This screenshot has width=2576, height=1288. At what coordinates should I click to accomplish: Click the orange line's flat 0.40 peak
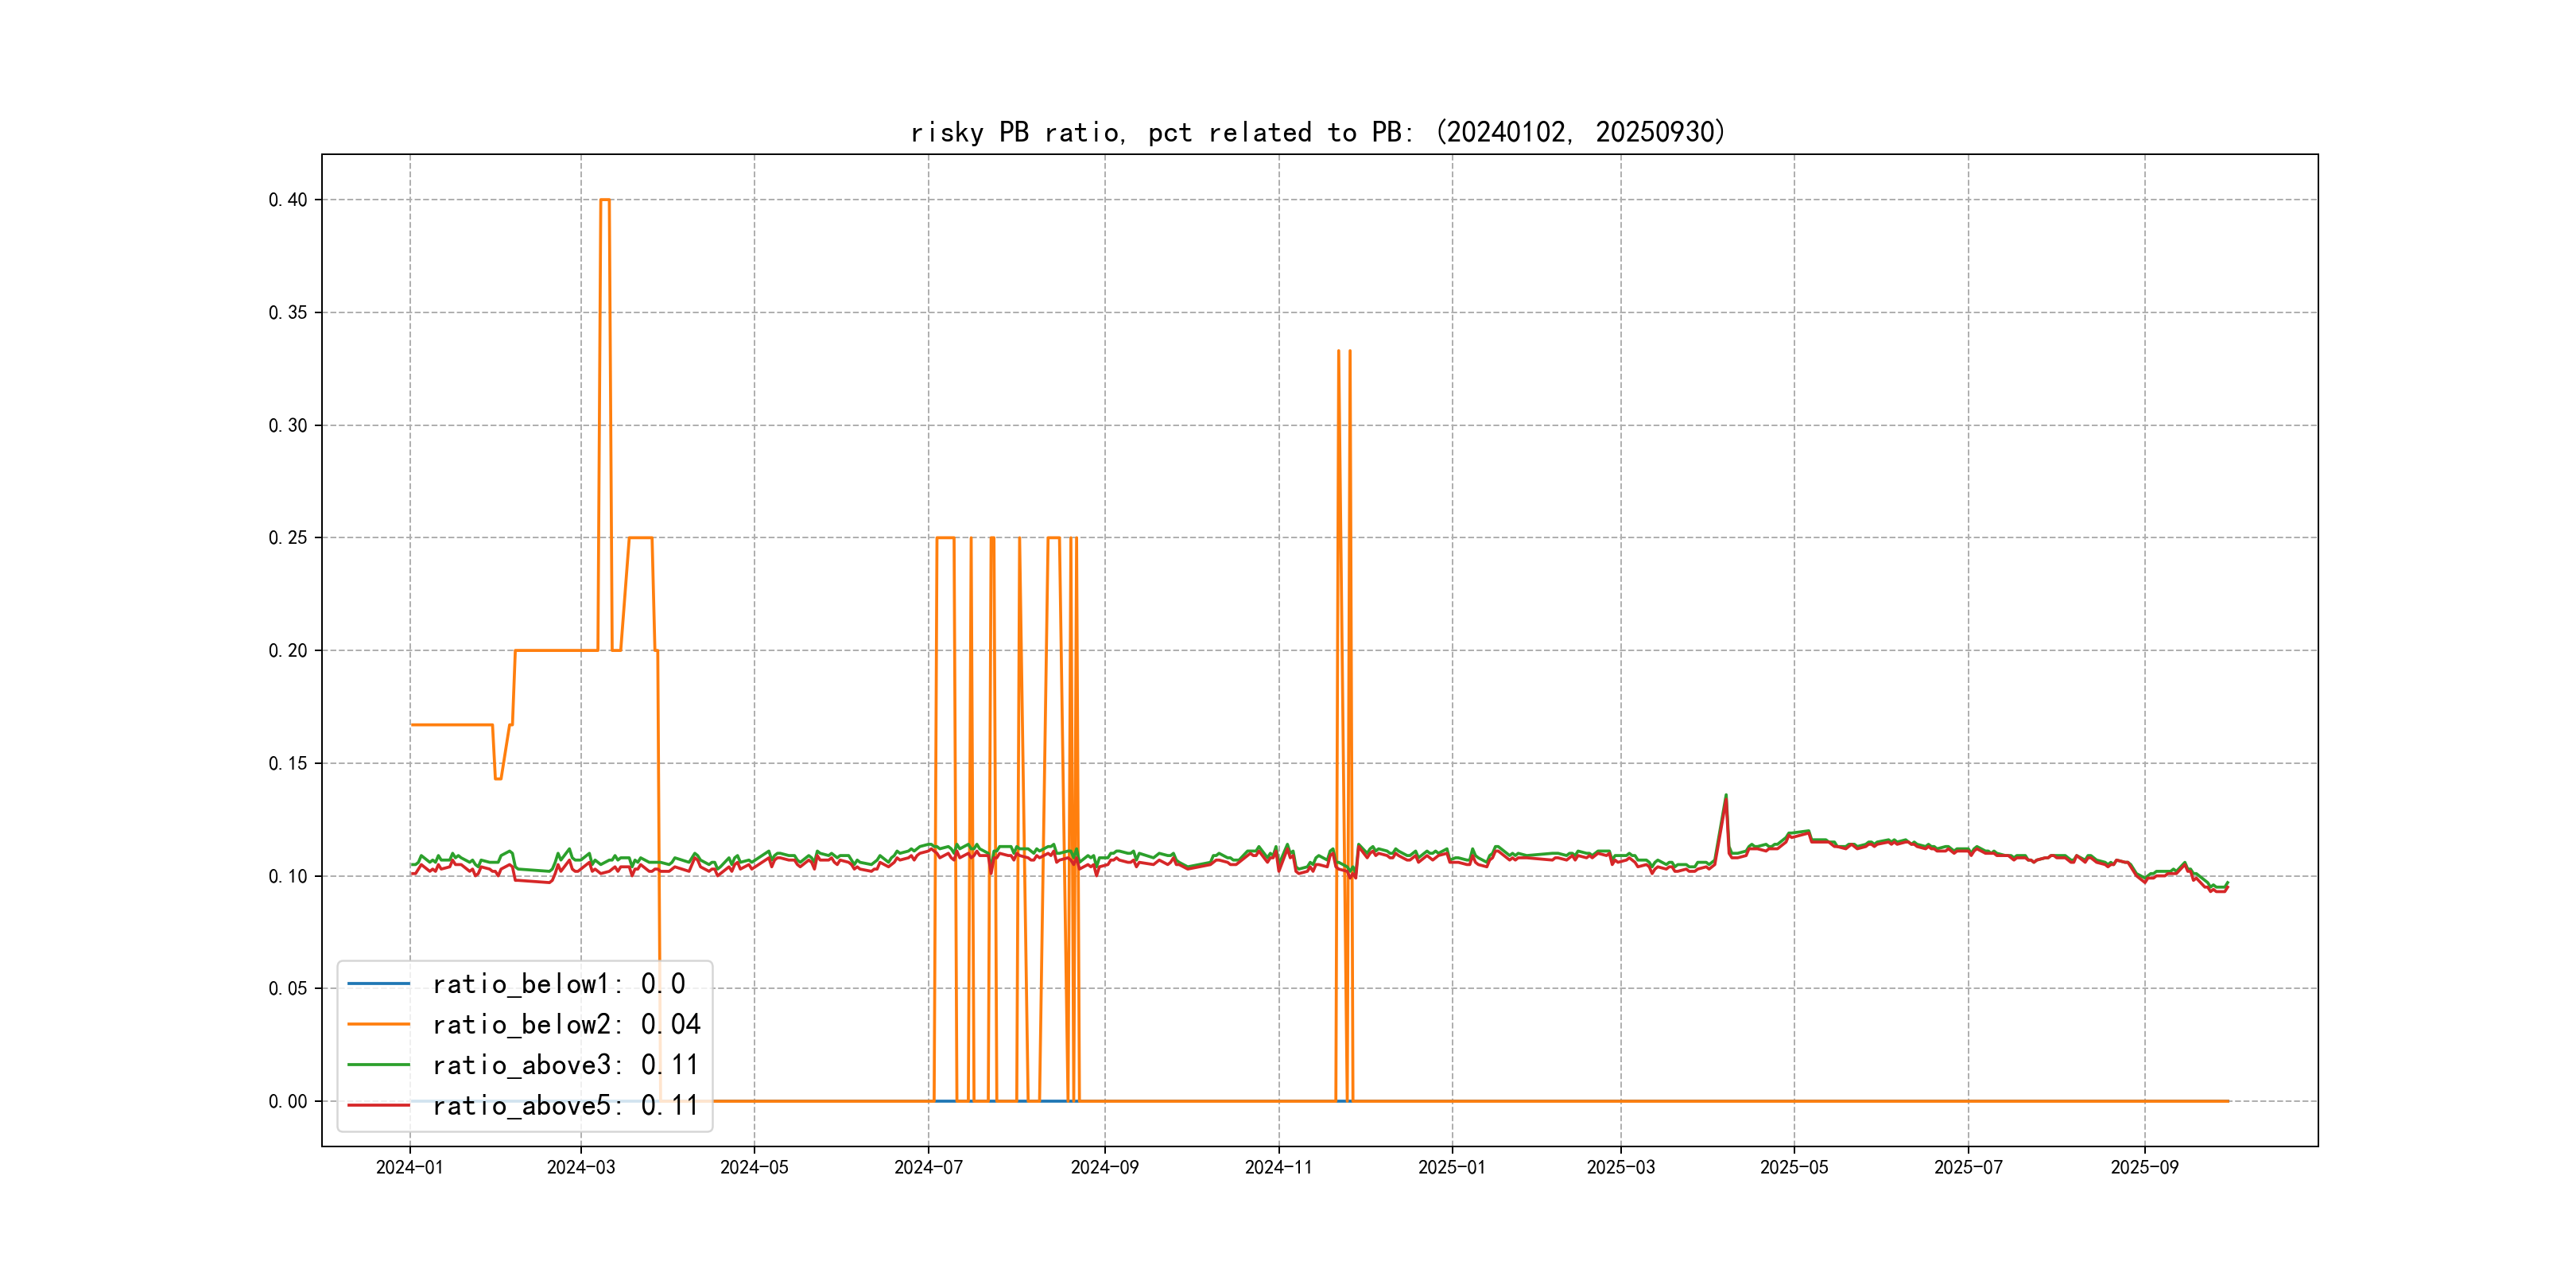point(605,200)
